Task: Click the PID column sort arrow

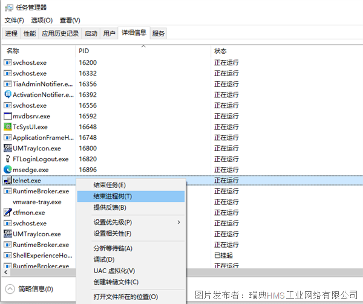Action: pos(143,47)
